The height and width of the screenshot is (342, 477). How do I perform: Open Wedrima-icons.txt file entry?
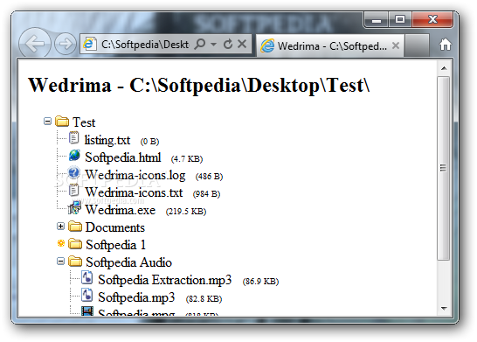[x=134, y=192]
